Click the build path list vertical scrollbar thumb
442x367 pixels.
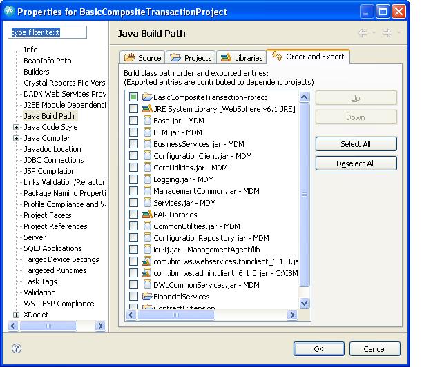point(304,195)
